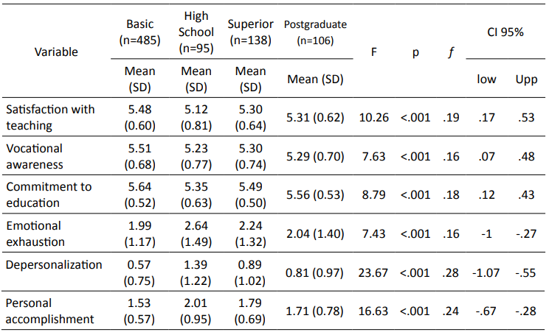Select the Basic (n=485) column header

pos(139,32)
